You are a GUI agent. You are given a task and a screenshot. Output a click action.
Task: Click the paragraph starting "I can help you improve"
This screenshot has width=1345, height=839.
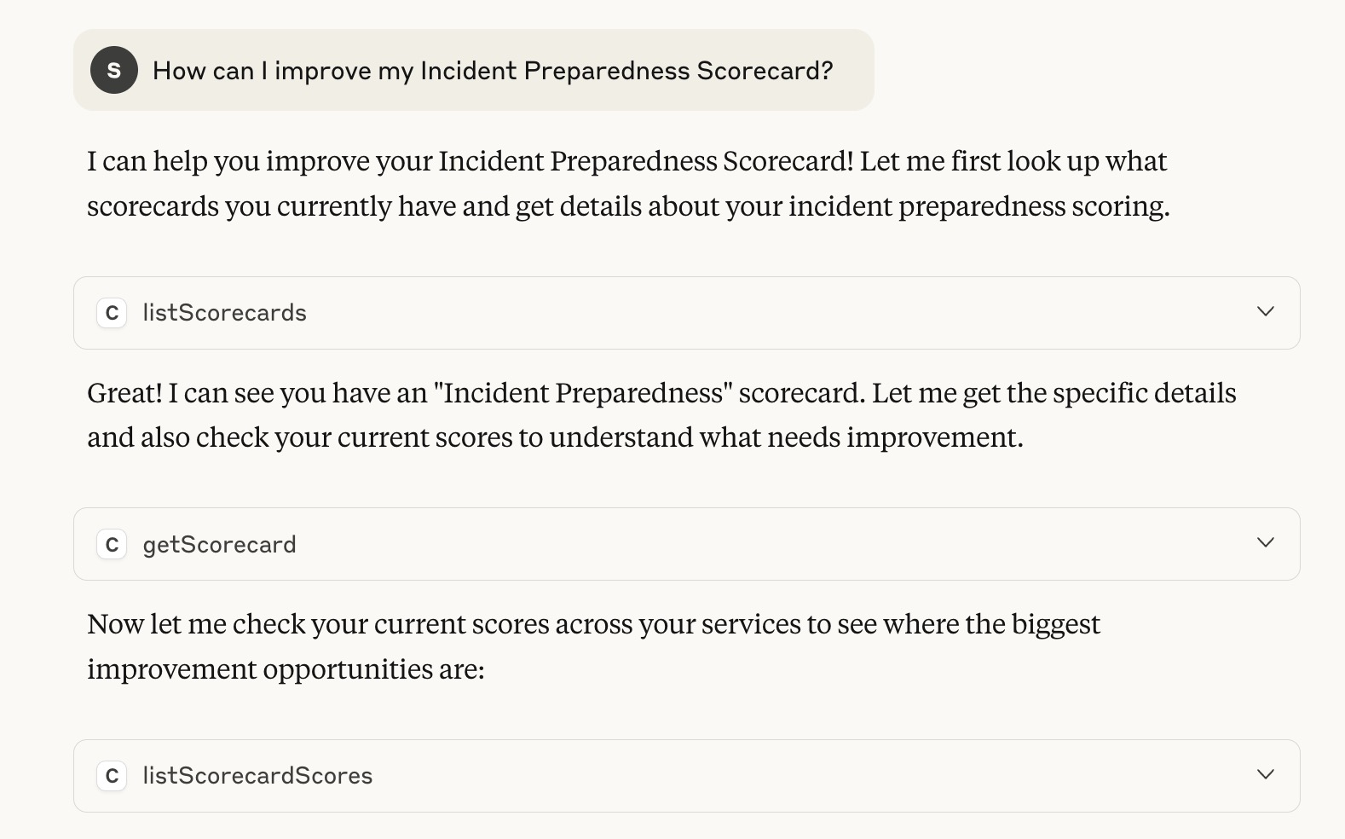(x=628, y=183)
